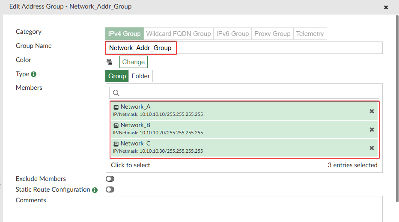Click the Network_B address icon
The height and width of the screenshot is (222, 399).
click(x=116, y=125)
